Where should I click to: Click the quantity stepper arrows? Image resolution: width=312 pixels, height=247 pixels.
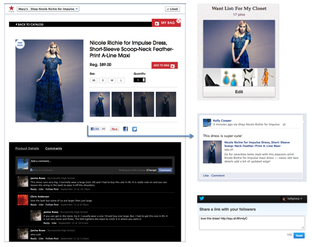click(x=144, y=80)
